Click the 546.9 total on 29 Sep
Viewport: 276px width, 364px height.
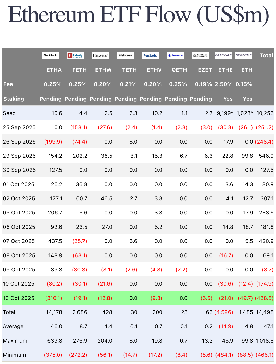click(x=266, y=156)
